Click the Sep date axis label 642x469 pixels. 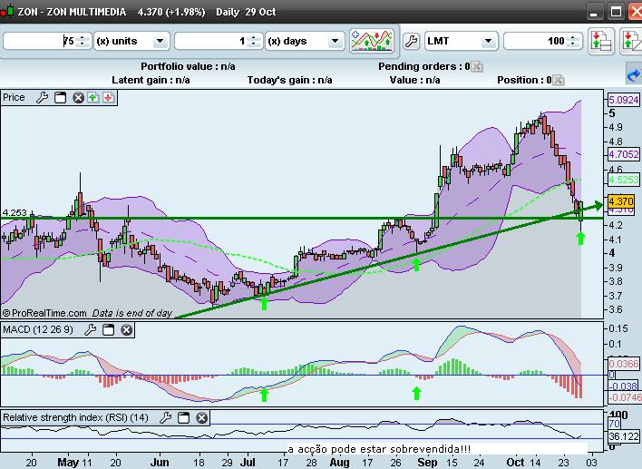(x=427, y=463)
